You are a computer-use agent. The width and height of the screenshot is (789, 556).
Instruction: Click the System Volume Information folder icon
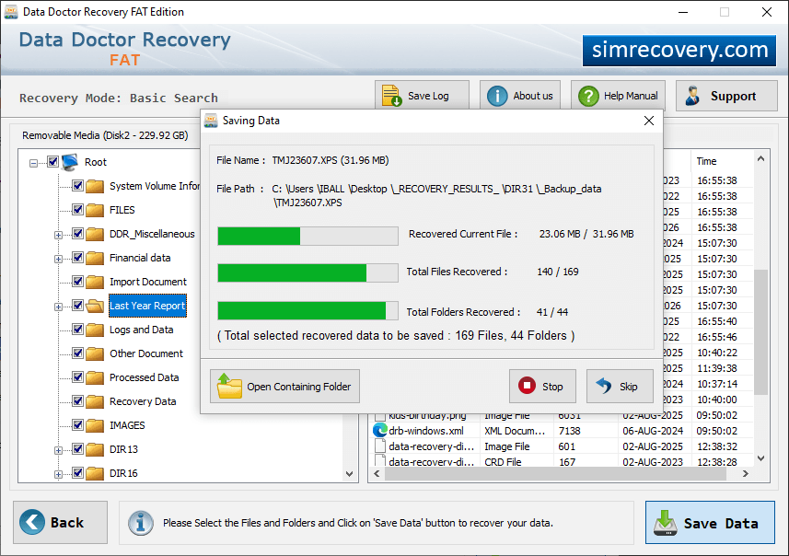click(x=95, y=186)
